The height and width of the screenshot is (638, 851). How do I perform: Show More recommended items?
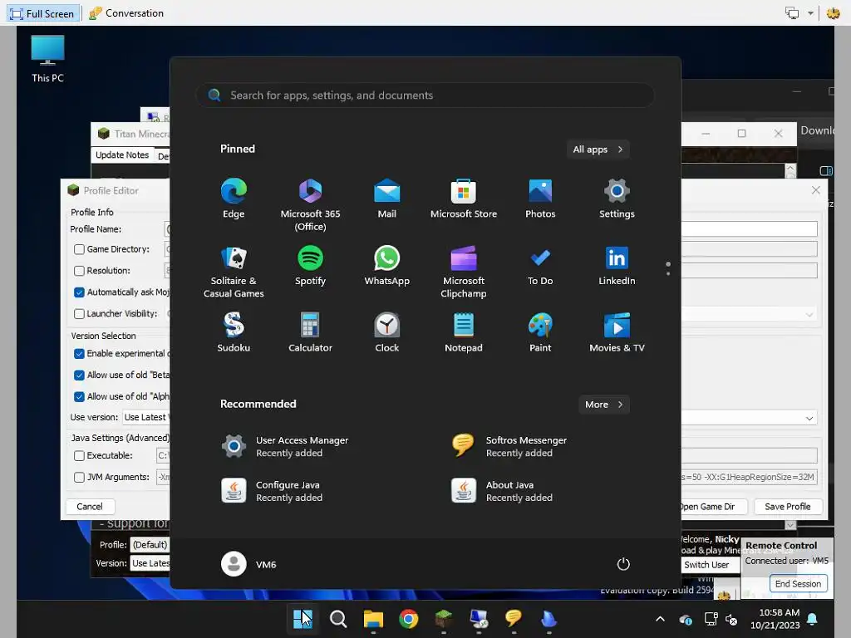[603, 405]
